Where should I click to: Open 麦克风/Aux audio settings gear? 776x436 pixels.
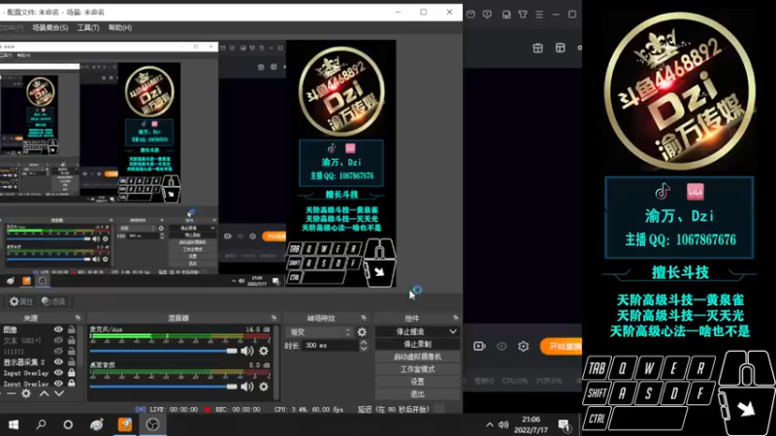click(264, 351)
